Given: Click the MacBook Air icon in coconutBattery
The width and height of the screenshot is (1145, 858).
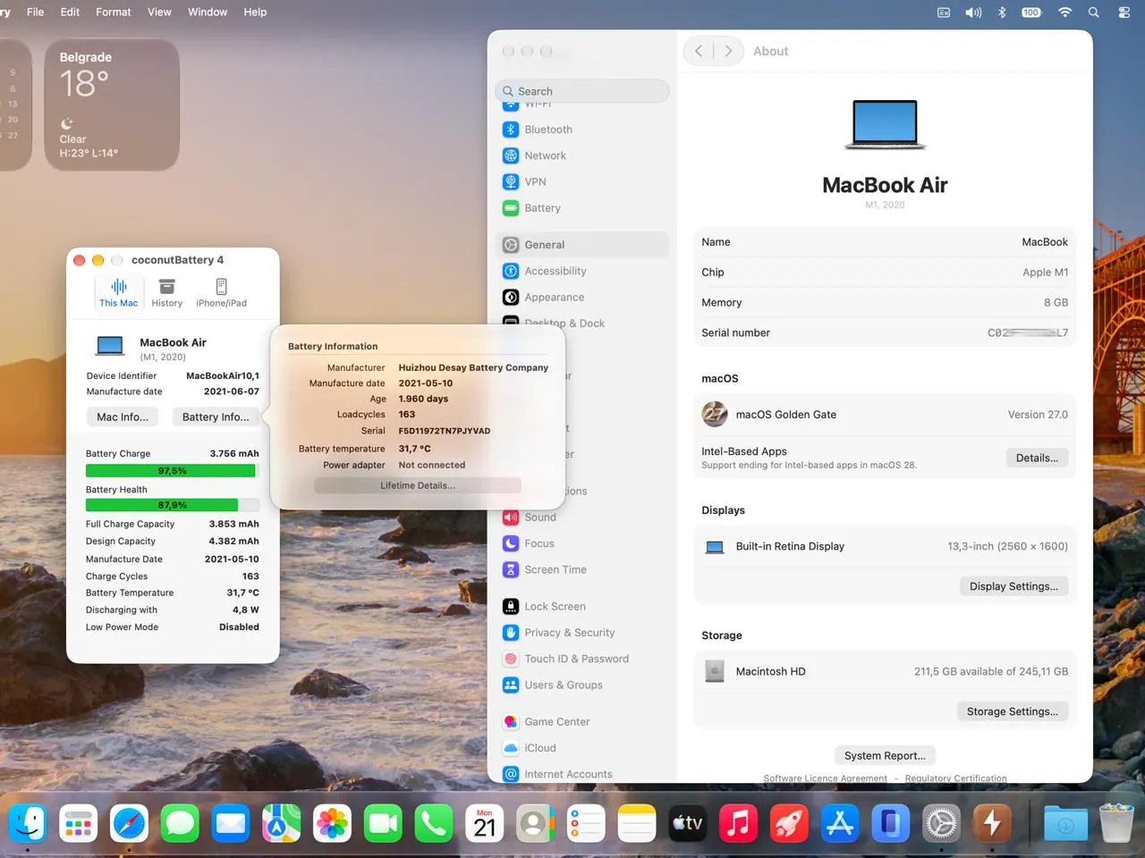Looking at the screenshot, I should point(110,346).
